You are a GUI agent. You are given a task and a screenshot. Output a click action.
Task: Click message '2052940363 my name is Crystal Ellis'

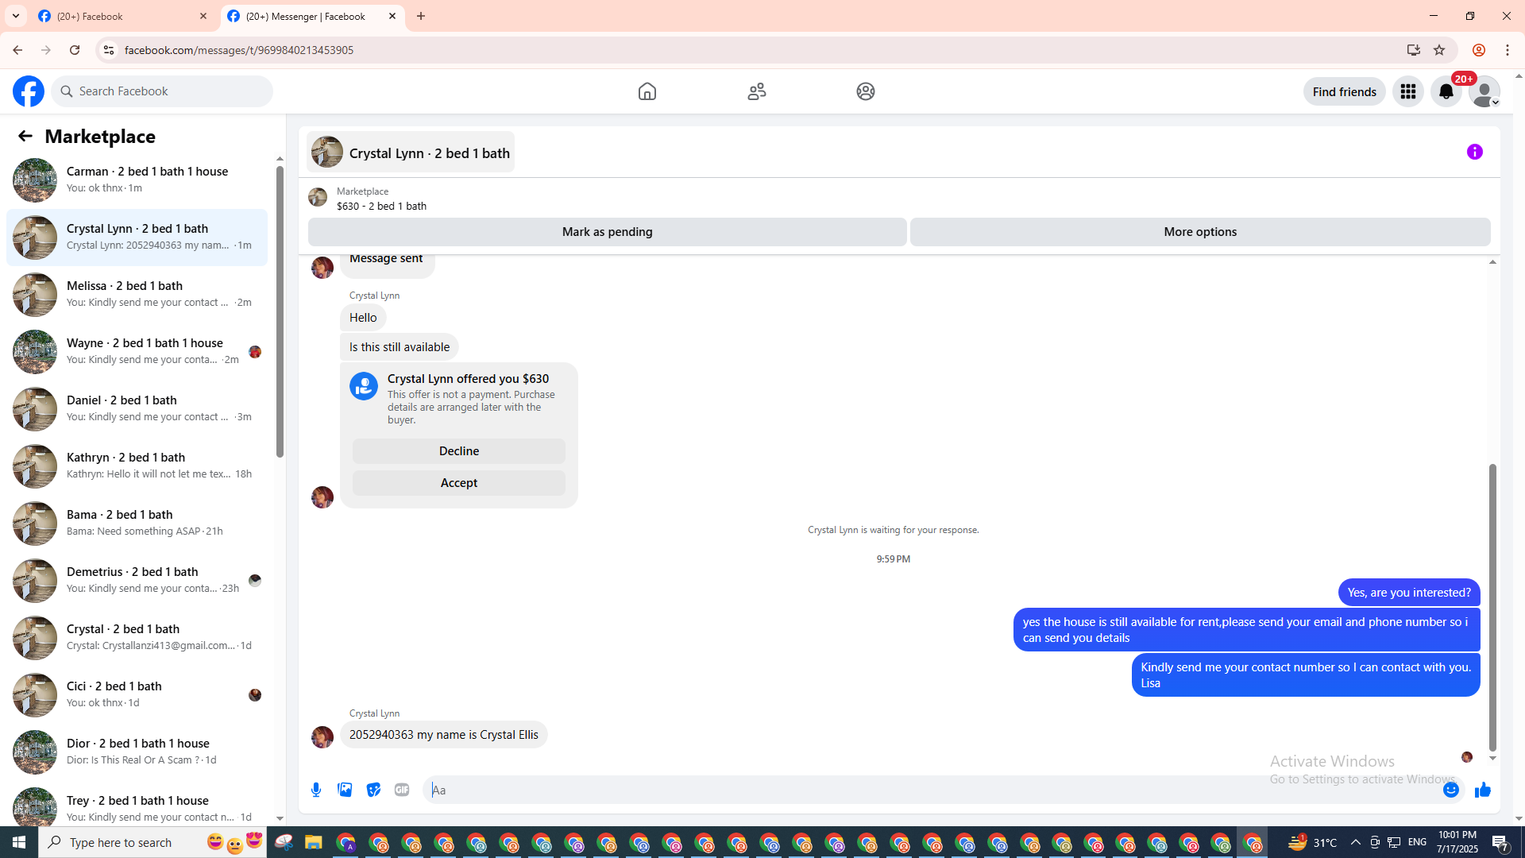coord(444,735)
